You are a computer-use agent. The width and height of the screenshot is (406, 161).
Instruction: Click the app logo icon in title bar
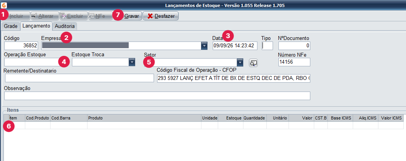coord(3,5)
